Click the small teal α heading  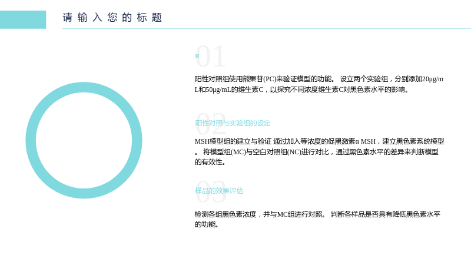point(197,55)
